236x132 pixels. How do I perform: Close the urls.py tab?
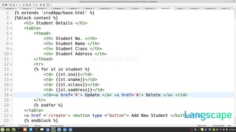click(x=184, y=8)
